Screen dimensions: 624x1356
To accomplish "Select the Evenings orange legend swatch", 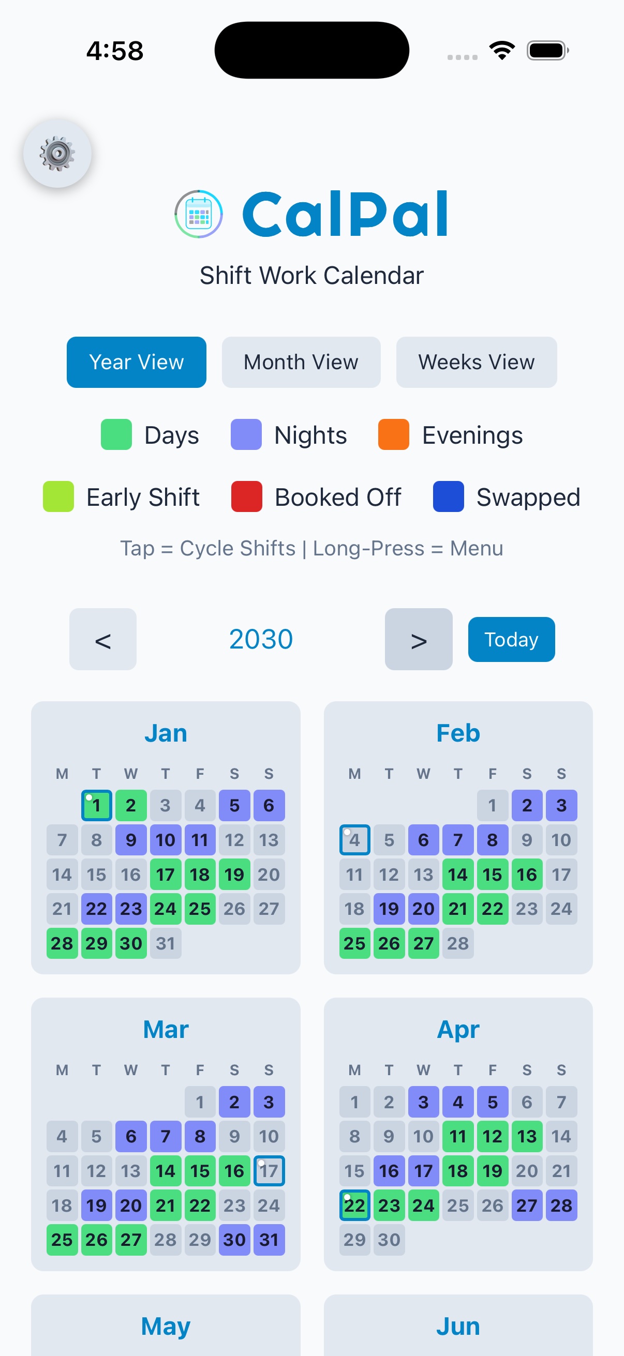I will 393,435.
